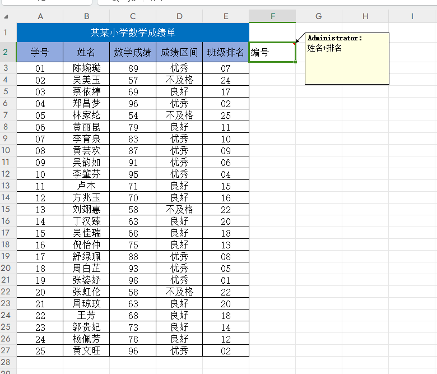Click student number 25 in 黄文旺's row
Image resolution: width=437 pixels, height=374 pixels.
coord(40,350)
